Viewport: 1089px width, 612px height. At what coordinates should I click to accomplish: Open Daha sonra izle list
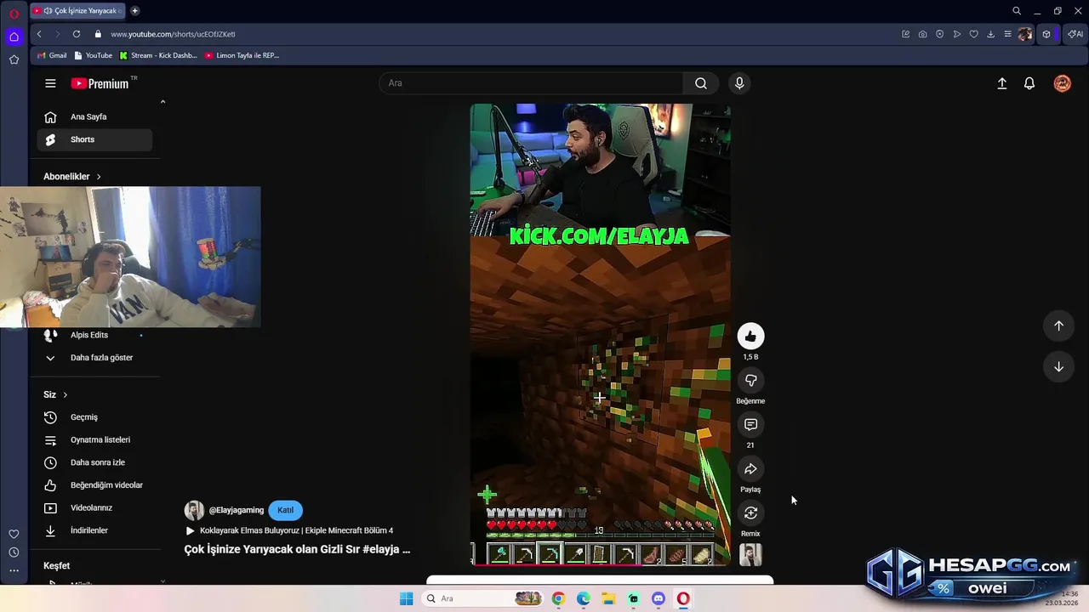(94, 462)
